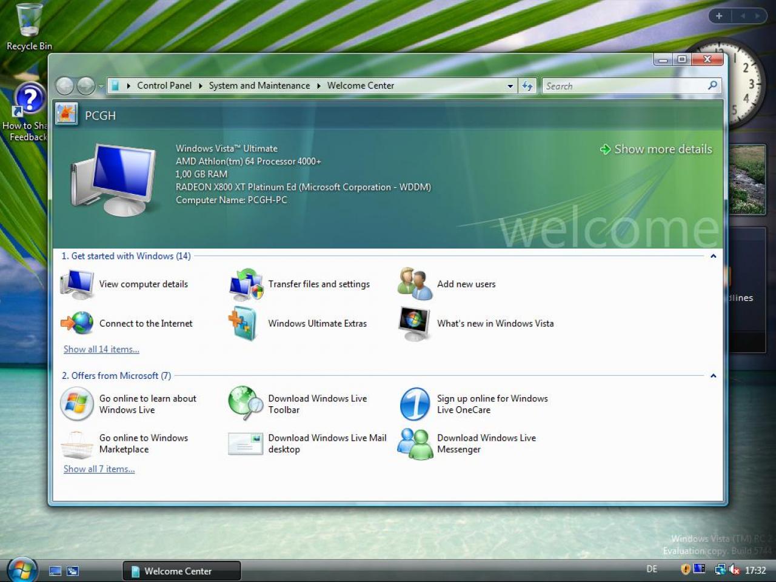Select the Computer Name: PCGH-PC text
The width and height of the screenshot is (776, 582).
pos(232,200)
